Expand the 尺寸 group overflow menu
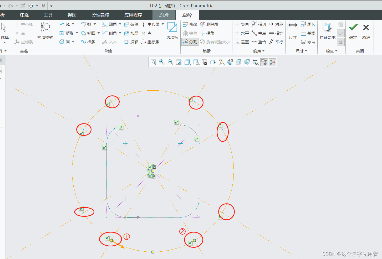 click(x=302, y=51)
